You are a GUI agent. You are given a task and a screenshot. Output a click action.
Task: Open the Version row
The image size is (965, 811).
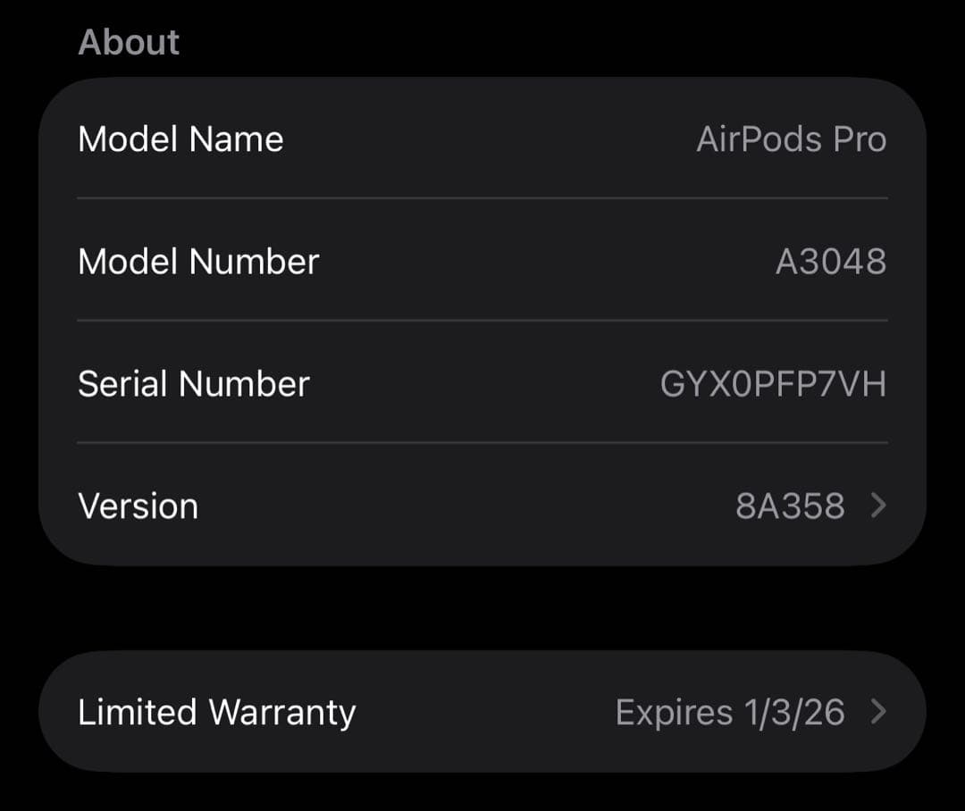482,506
